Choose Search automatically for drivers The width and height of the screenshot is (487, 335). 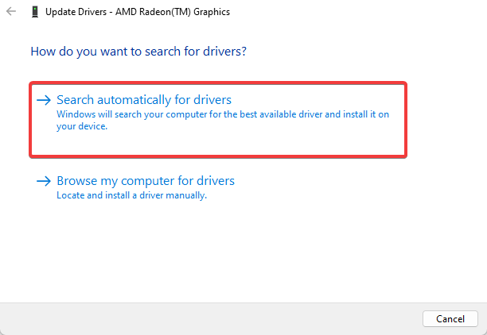pyautogui.click(x=144, y=100)
